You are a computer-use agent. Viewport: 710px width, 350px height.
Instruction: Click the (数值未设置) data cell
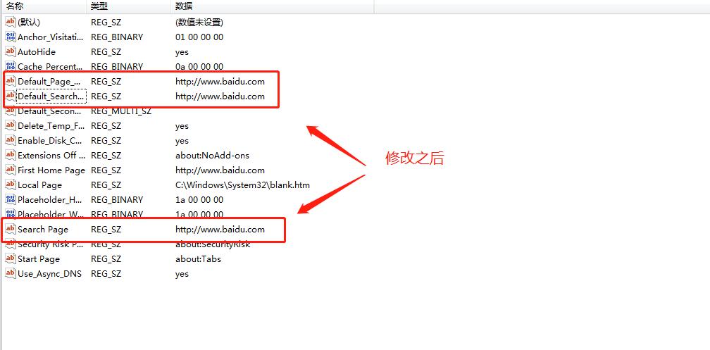coord(199,23)
